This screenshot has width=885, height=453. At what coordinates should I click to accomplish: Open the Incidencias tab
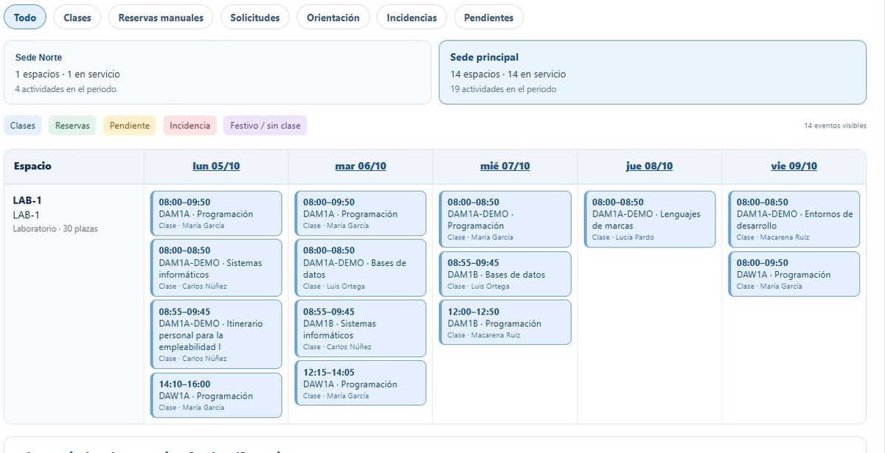coord(412,18)
